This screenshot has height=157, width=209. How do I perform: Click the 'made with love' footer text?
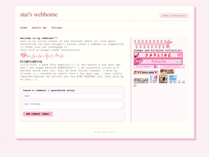click(104, 132)
